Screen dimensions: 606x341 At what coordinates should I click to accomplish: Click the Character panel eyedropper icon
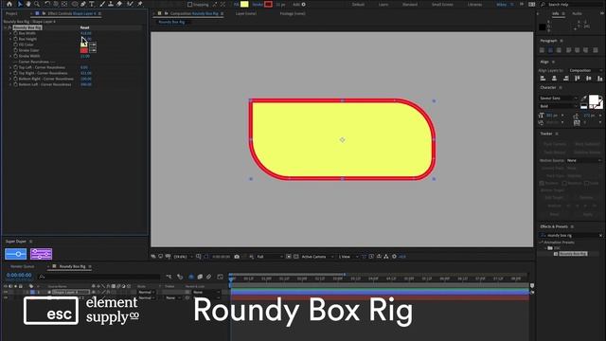[583, 99]
